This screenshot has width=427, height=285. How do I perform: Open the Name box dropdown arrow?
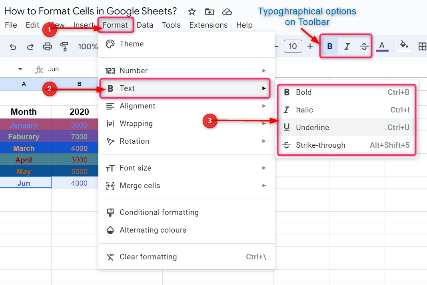(x=20, y=69)
